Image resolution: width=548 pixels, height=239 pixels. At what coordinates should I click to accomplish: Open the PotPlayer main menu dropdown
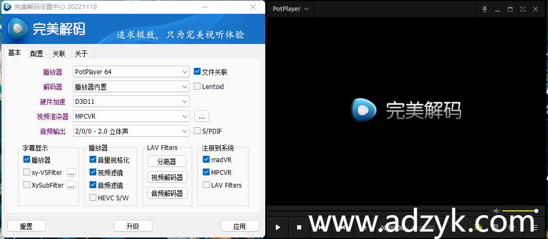click(291, 9)
